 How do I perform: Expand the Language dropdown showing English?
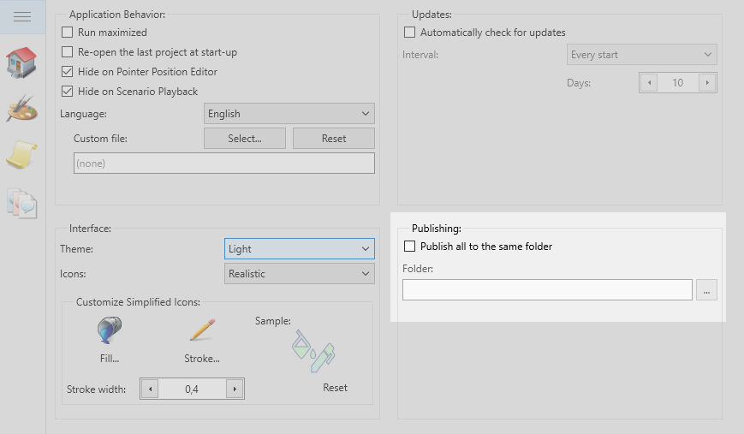click(x=289, y=114)
